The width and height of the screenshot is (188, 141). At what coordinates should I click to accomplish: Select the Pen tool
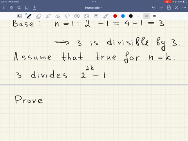click(29, 16)
